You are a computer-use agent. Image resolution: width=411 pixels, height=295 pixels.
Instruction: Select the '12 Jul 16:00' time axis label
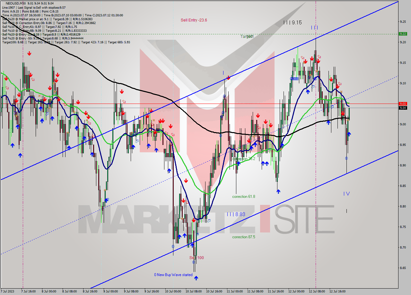point(337,291)
